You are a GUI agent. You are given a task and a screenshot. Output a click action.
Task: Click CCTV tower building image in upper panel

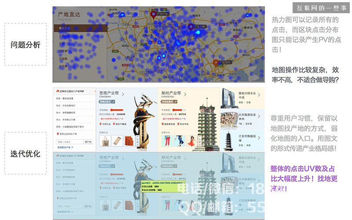click(x=229, y=98)
